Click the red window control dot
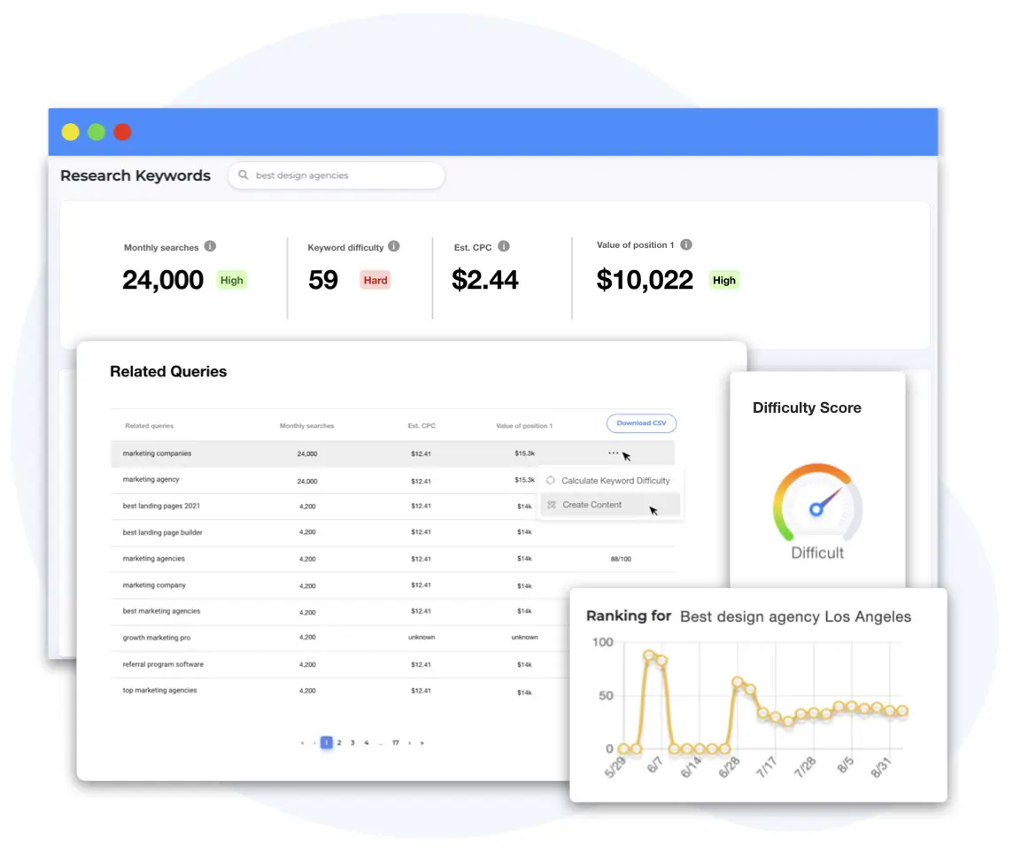This screenshot has width=1013, height=860. point(122,133)
